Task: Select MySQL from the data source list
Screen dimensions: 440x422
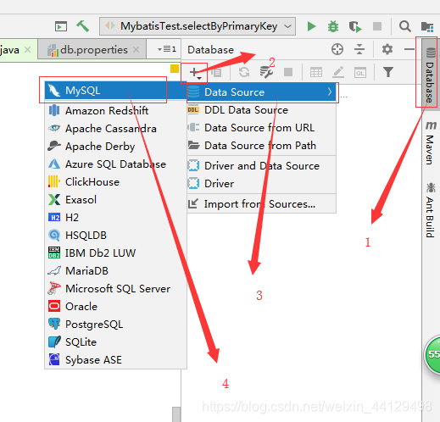Action: [x=115, y=91]
